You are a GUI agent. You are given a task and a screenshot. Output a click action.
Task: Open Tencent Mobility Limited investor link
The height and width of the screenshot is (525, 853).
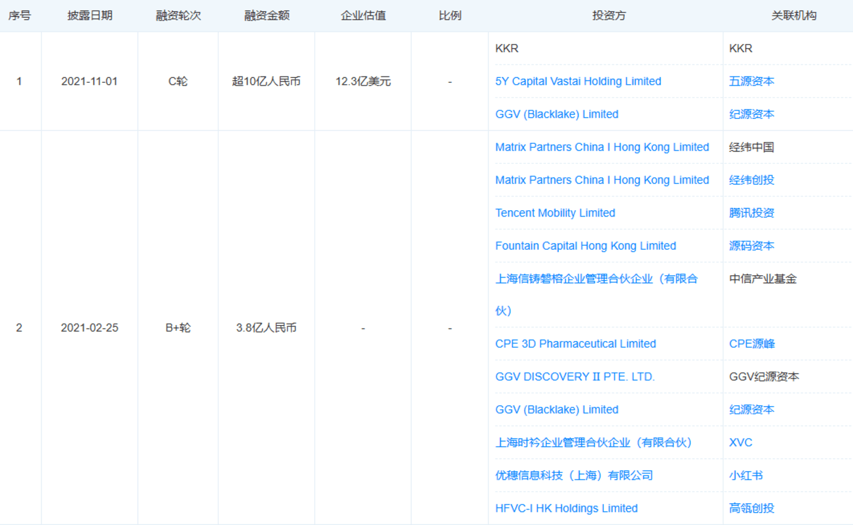click(555, 213)
